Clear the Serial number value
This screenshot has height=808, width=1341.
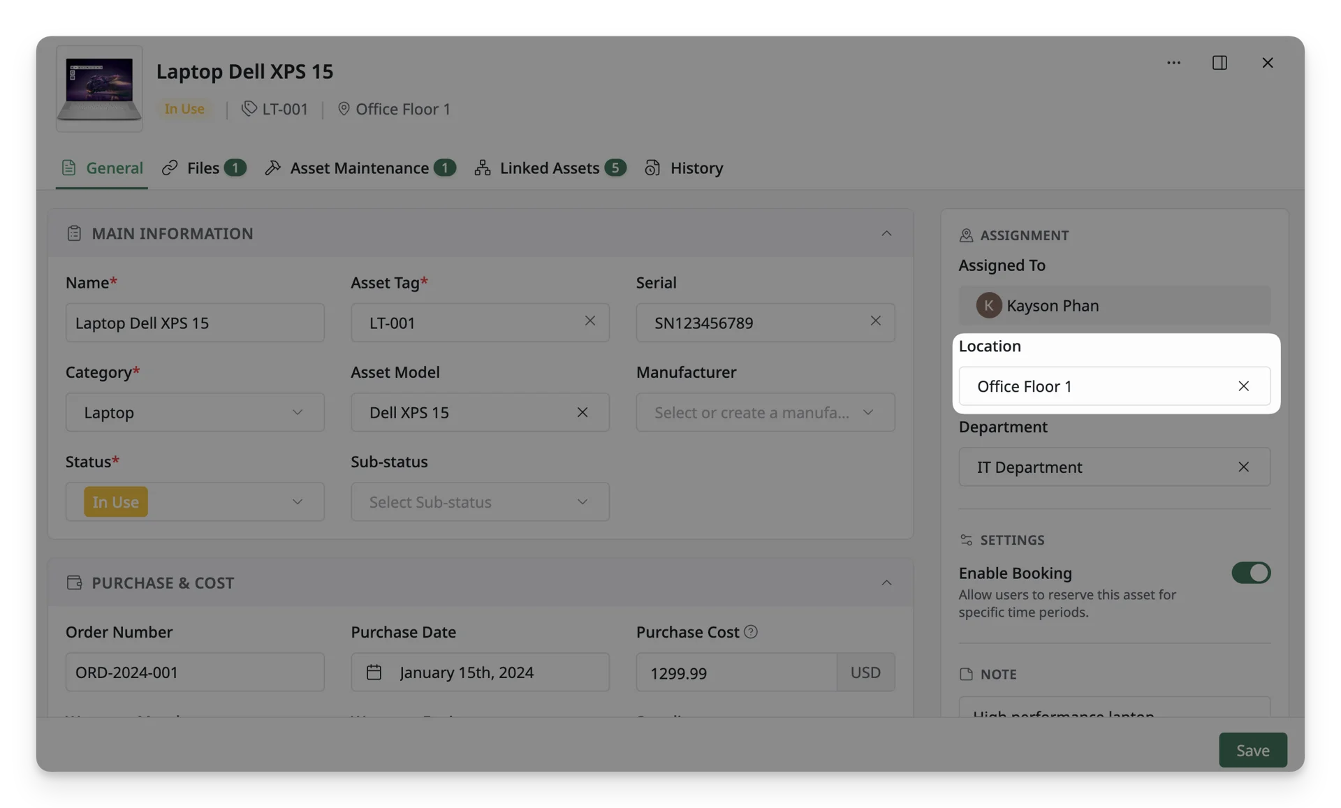click(875, 321)
